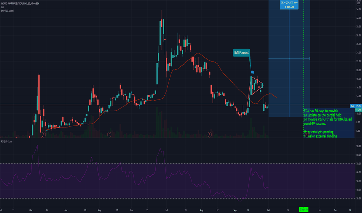Open the earnings E marker in May

[x=109, y=134]
